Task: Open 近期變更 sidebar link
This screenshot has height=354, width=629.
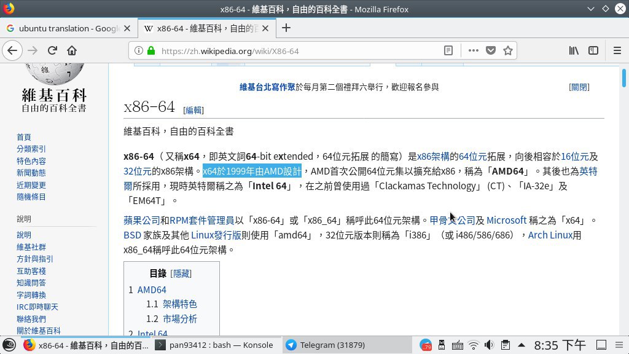Action: [x=31, y=185]
